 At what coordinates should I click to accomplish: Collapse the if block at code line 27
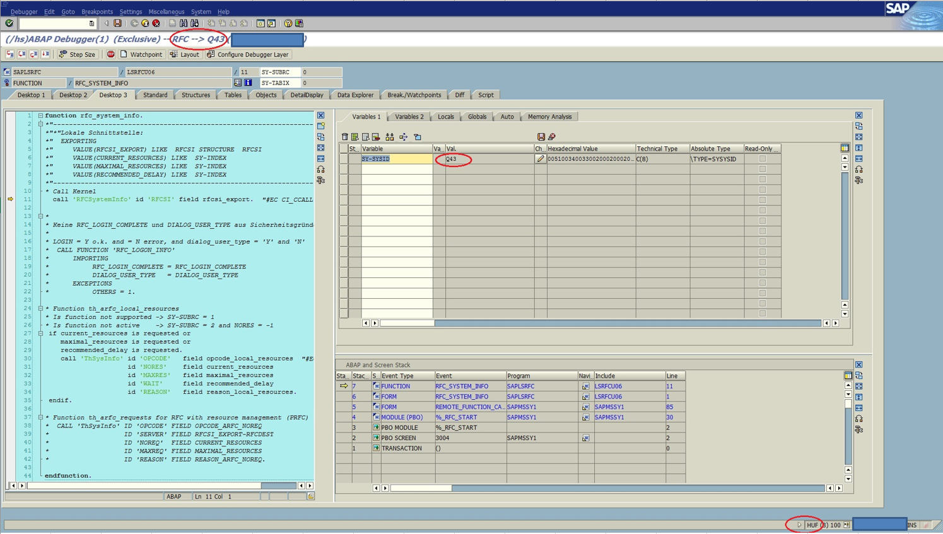[40, 334]
